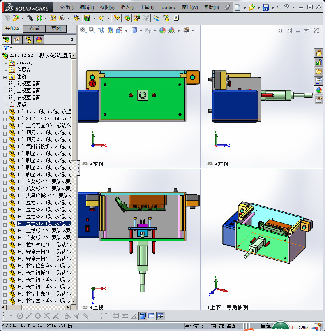Click the Save button
Image resolution: width=325 pixels, height=331 pixels.
click(x=266, y=7)
